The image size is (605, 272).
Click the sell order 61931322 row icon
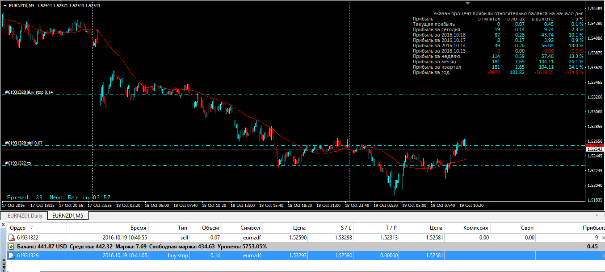[12, 238]
